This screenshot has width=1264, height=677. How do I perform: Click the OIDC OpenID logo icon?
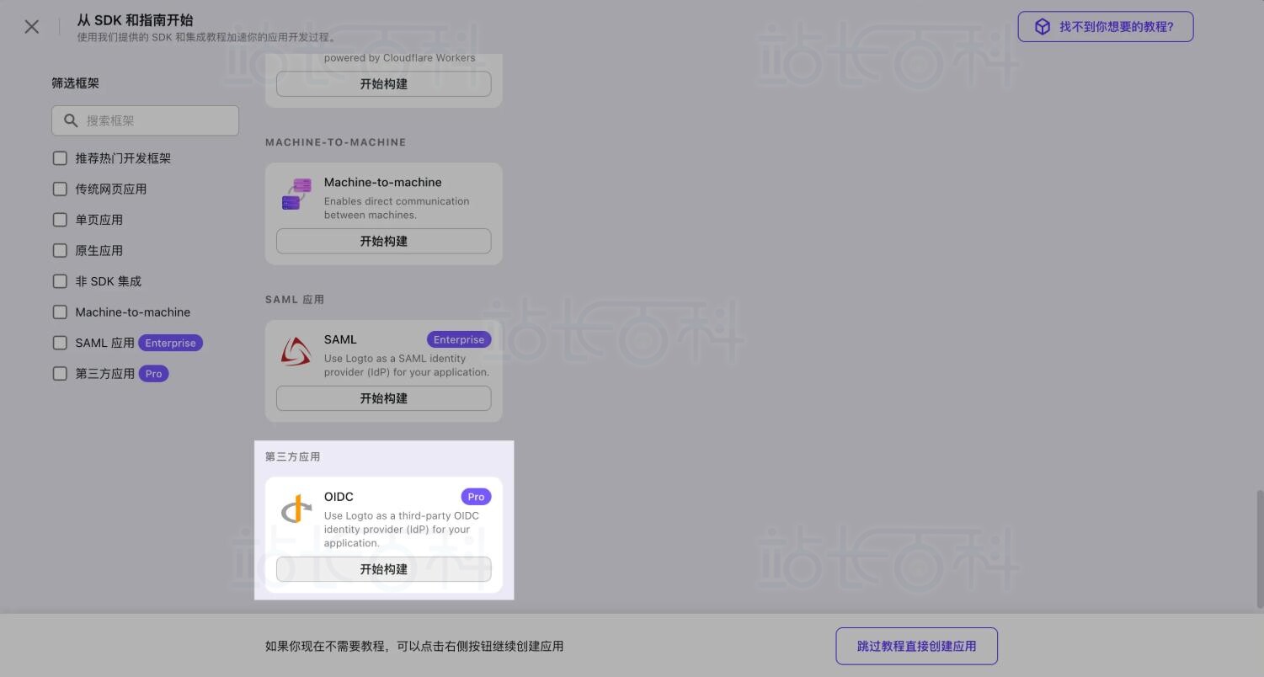point(296,509)
